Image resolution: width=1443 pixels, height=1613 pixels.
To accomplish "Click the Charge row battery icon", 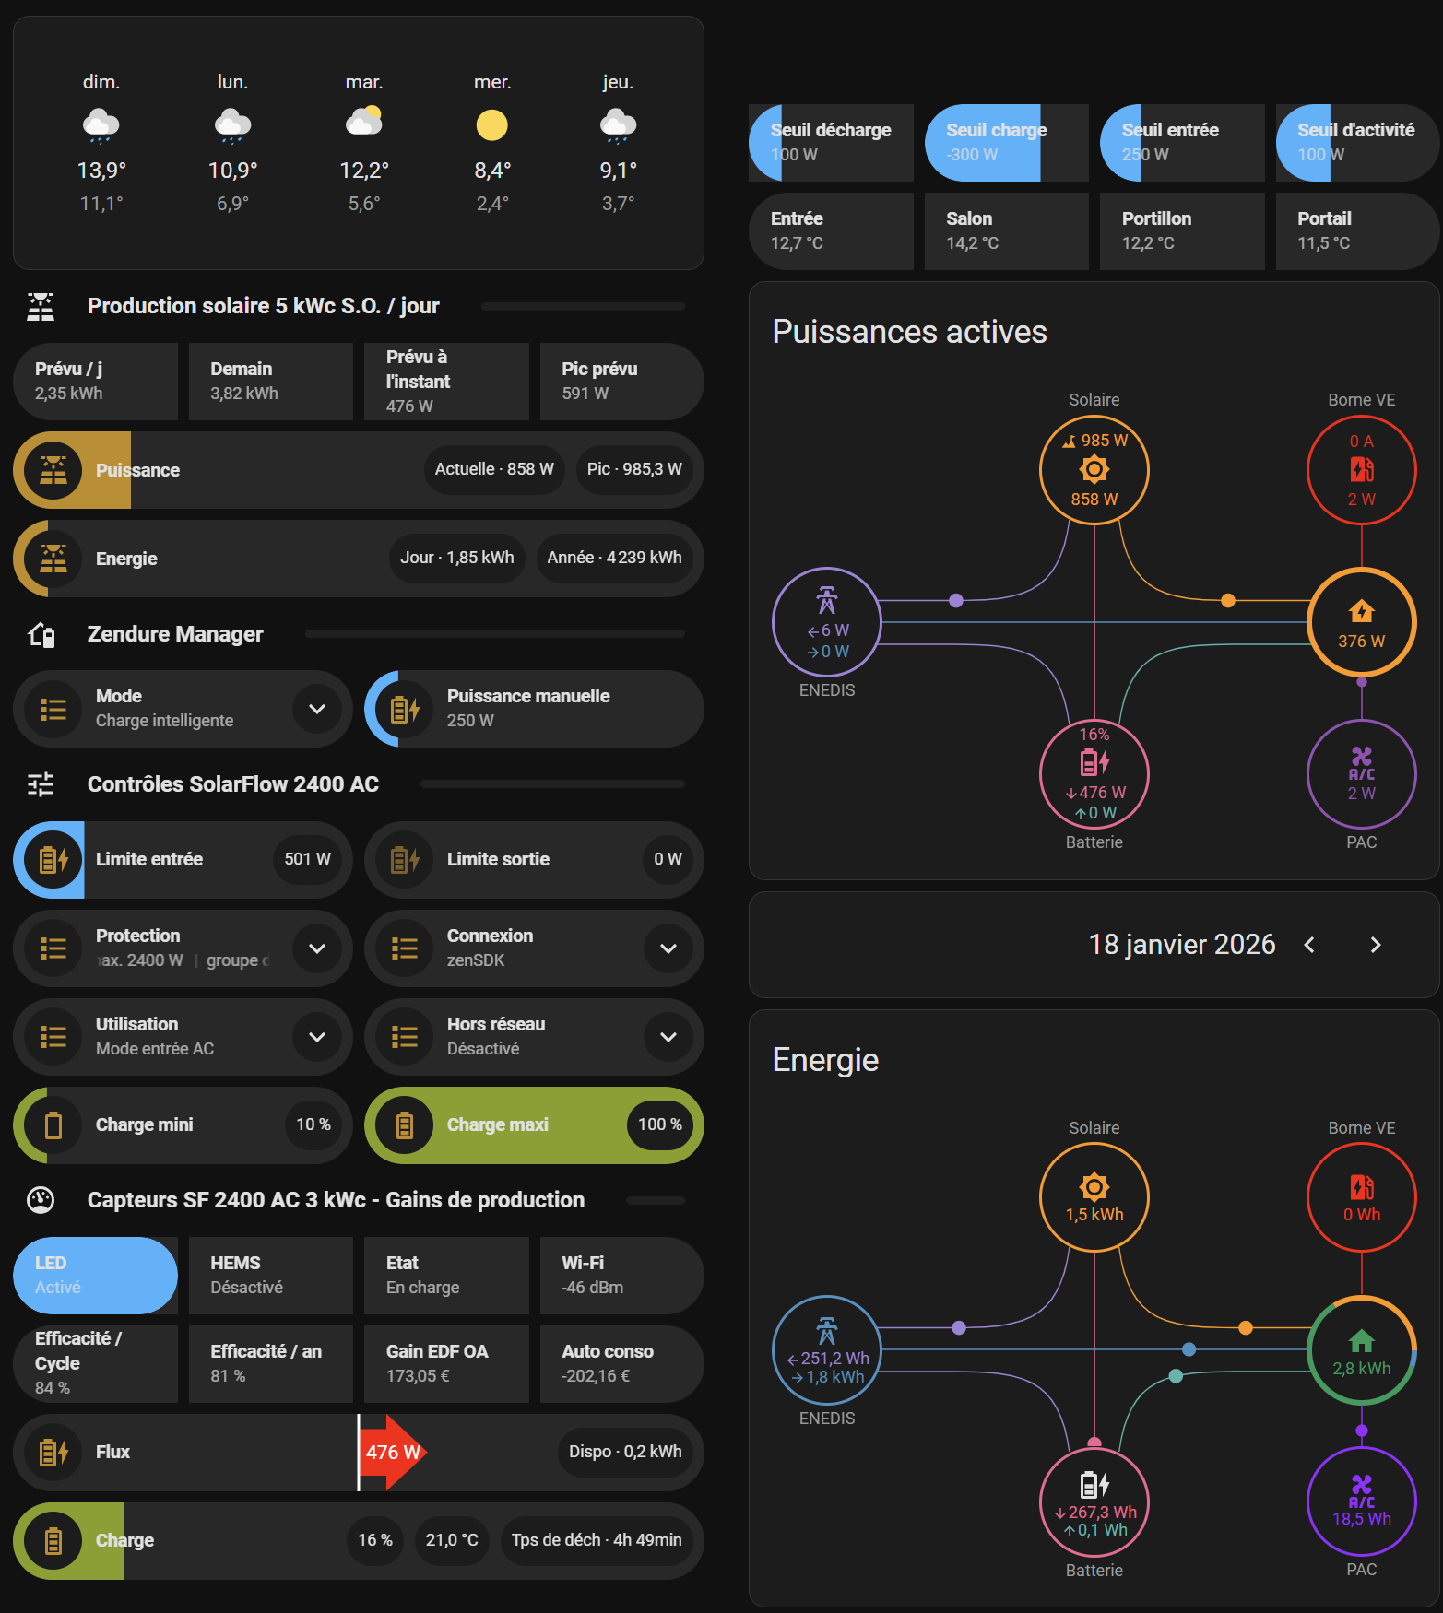I will click(x=53, y=1541).
